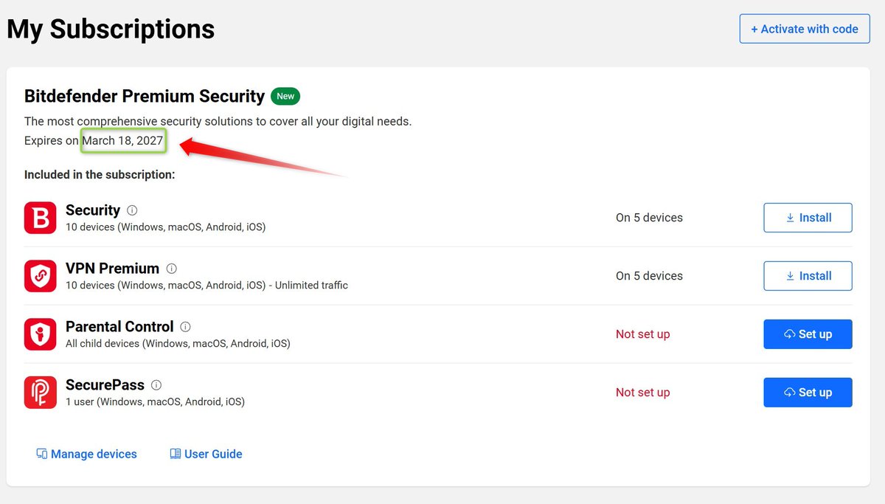Open Manage devices link

[86, 454]
